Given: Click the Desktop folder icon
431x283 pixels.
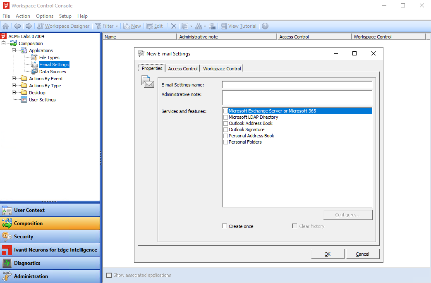Looking at the screenshot, I should point(24,93).
